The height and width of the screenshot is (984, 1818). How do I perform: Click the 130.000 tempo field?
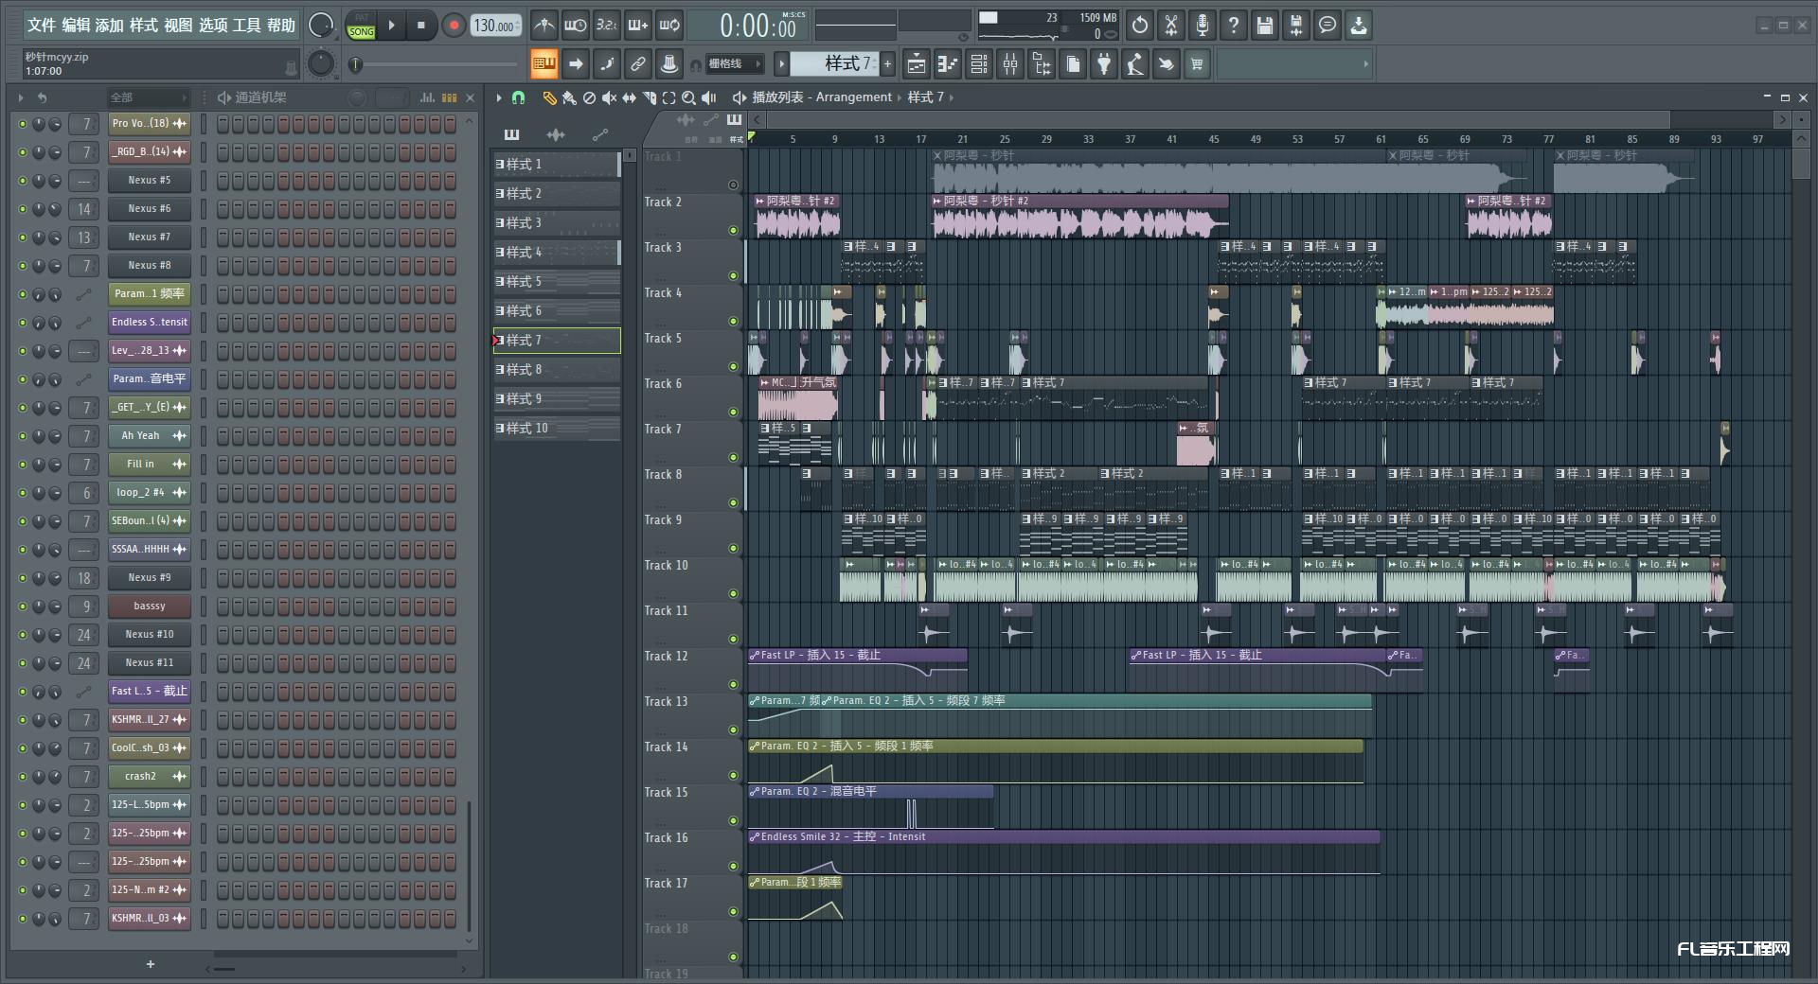[496, 26]
